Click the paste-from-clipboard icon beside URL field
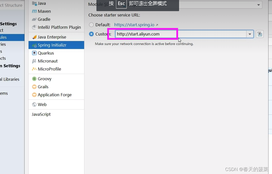272x174 pixels. pyautogui.click(x=259, y=34)
